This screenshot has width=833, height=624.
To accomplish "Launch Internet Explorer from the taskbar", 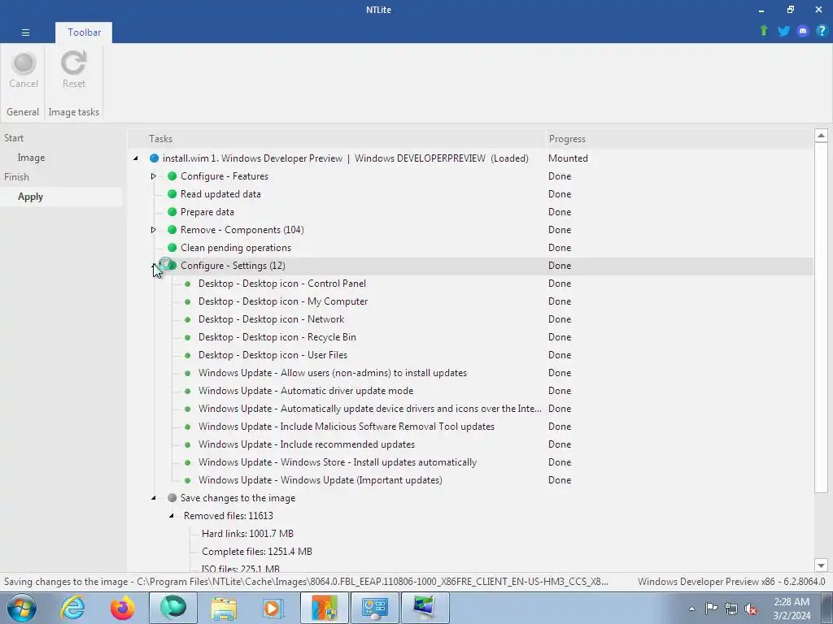I will [x=72, y=608].
